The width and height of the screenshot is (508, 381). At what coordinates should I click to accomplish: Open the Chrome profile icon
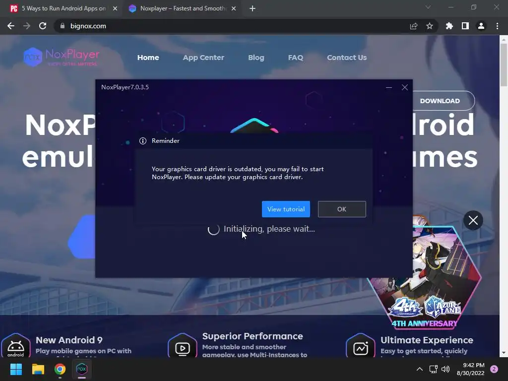click(x=481, y=26)
